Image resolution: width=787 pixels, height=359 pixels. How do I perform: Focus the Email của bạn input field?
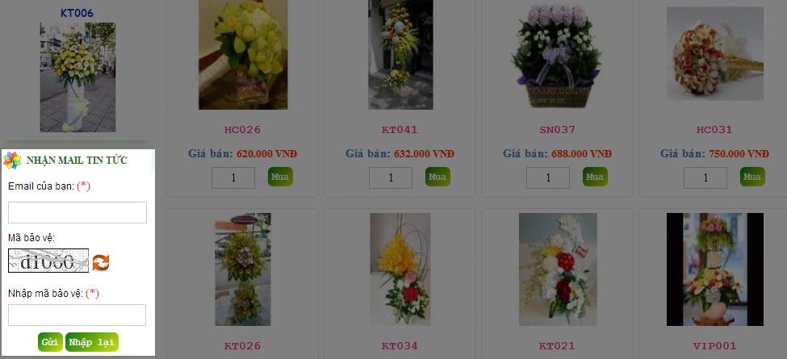(x=77, y=213)
